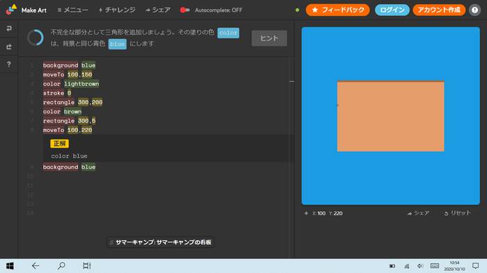The height and width of the screenshot is (273, 487).
Task: Click code line 'moveTo 100,150'
Action: [67, 74]
